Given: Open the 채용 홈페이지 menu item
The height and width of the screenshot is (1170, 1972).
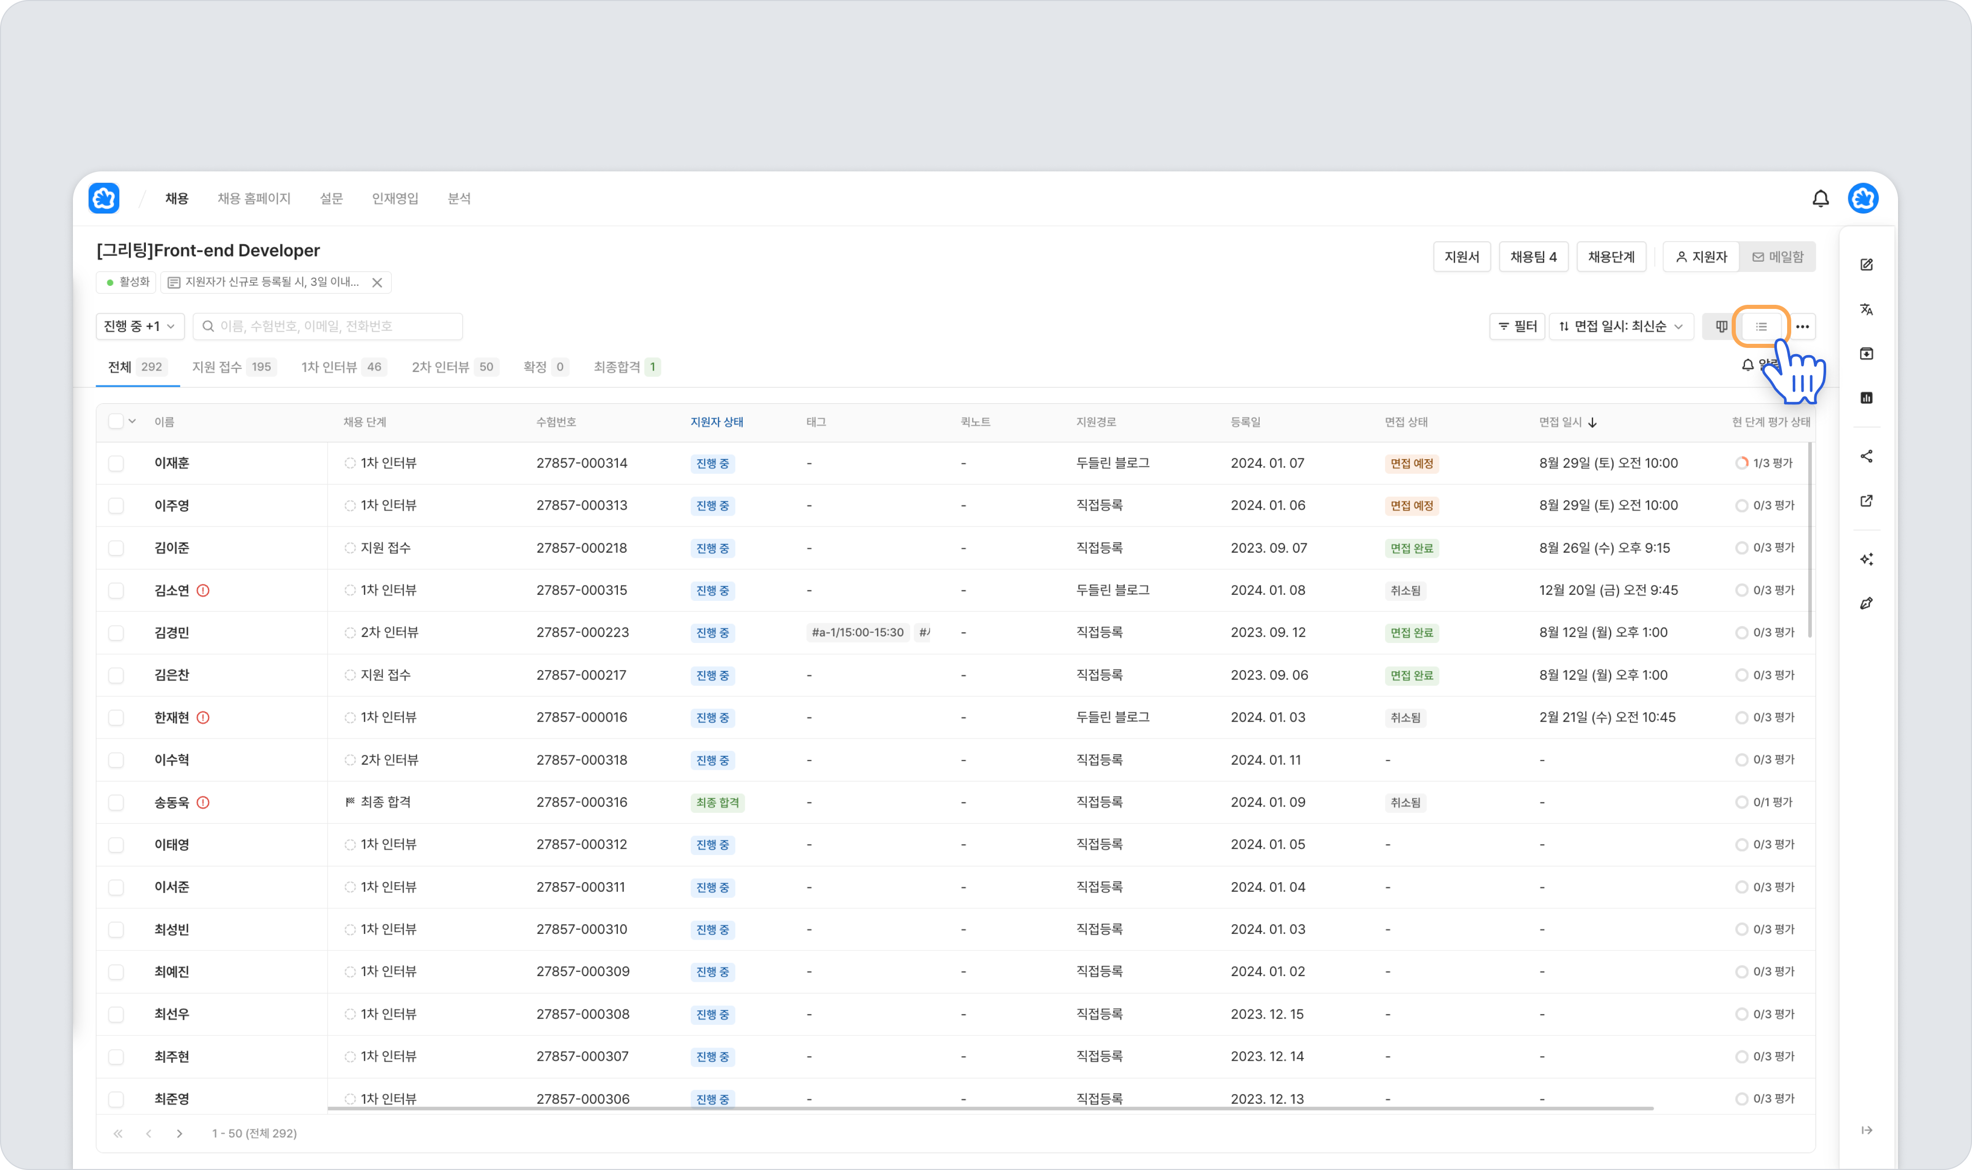Looking at the screenshot, I should click(254, 199).
